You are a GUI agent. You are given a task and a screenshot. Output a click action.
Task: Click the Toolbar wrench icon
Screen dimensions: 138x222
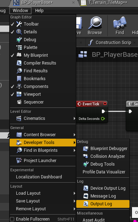pyautogui.click(x=19, y=24)
